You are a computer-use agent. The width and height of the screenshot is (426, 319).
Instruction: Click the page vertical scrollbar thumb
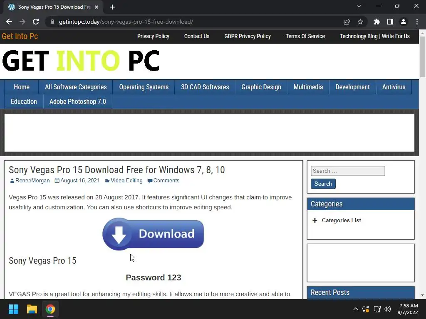(x=422, y=56)
